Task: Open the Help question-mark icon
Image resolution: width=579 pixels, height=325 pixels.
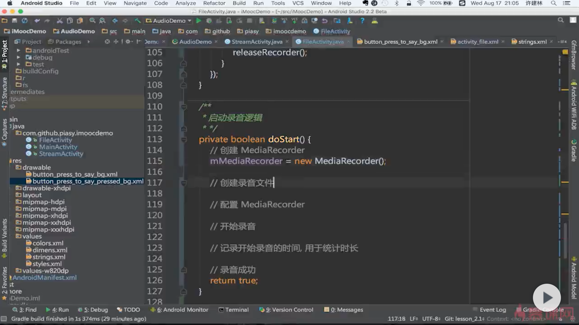Action: [362, 21]
